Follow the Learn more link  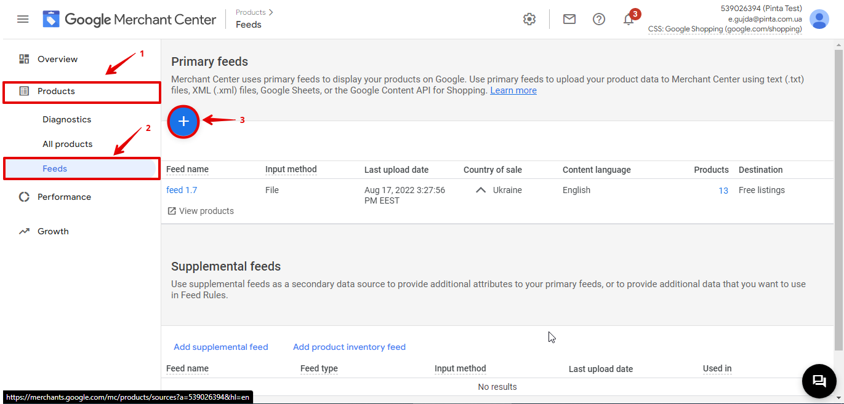tap(513, 90)
